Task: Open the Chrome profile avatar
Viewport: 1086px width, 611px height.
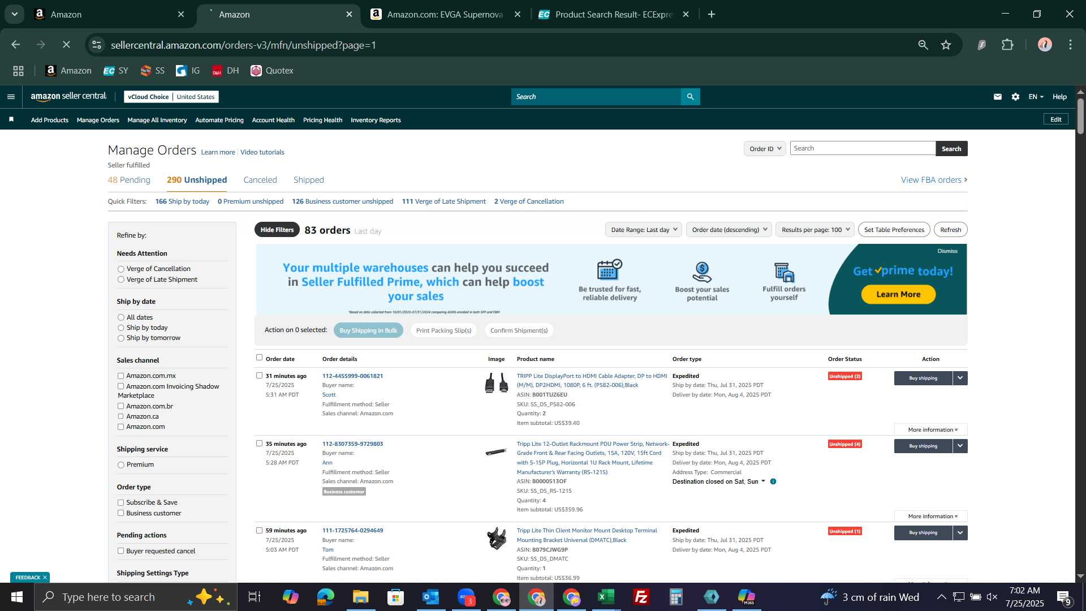Action: click(1045, 45)
